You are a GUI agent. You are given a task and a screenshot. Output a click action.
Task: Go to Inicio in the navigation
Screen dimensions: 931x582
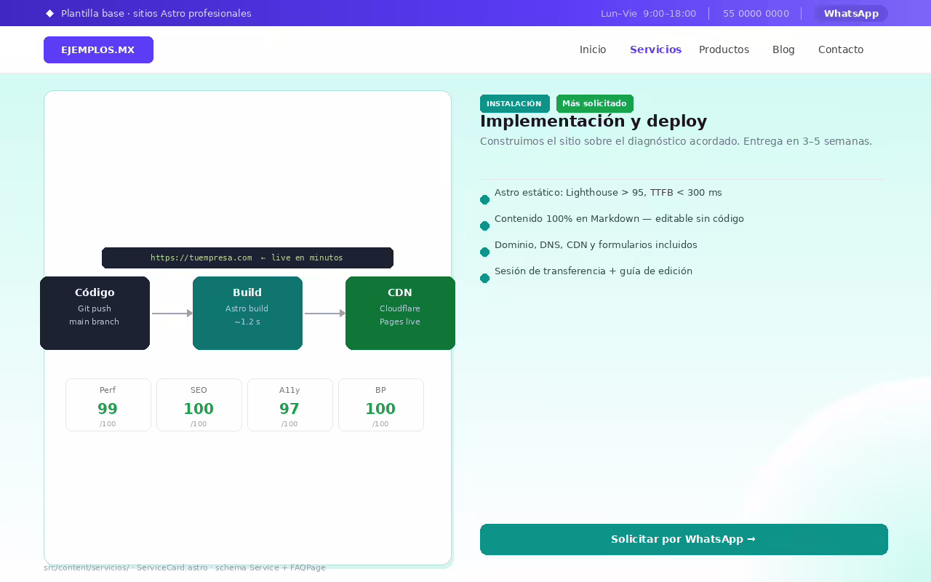click(593, 49)
